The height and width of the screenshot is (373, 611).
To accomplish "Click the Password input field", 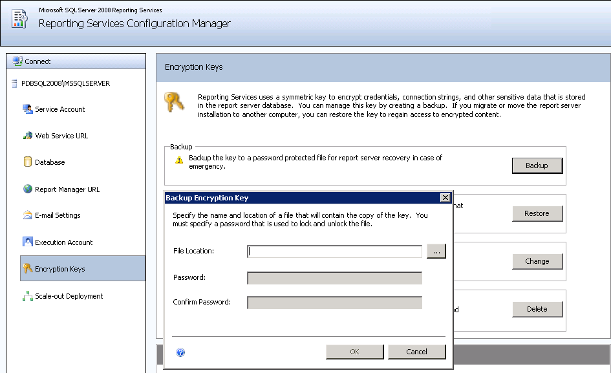I will pyautogui.click(x=335, y=278).
